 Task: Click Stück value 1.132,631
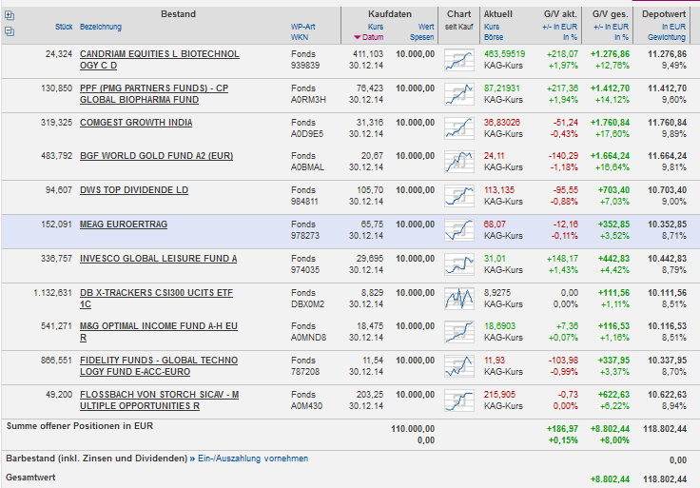tap(52, 293)
